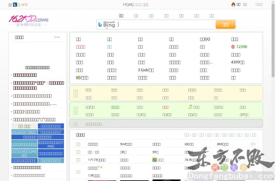Expand the left news panel '>>' arrow
The image size is (275, 181).
click(x=57, y=37)
